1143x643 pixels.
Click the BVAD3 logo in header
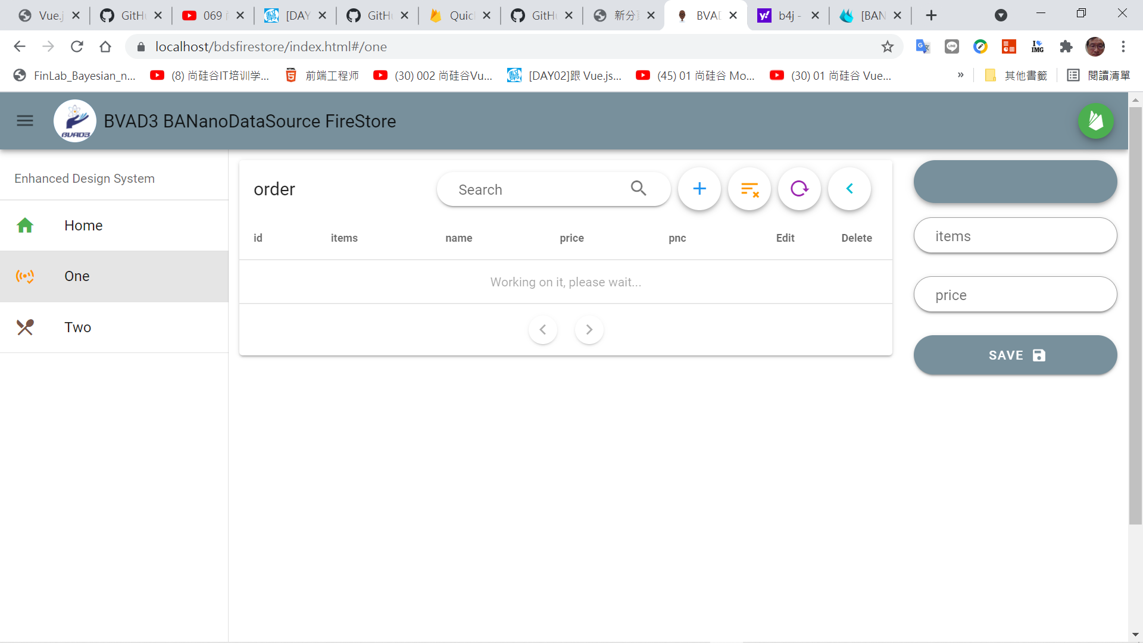tap(75, 121)
